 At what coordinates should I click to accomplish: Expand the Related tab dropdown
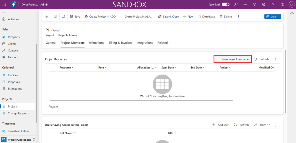[x=165, y=43]
